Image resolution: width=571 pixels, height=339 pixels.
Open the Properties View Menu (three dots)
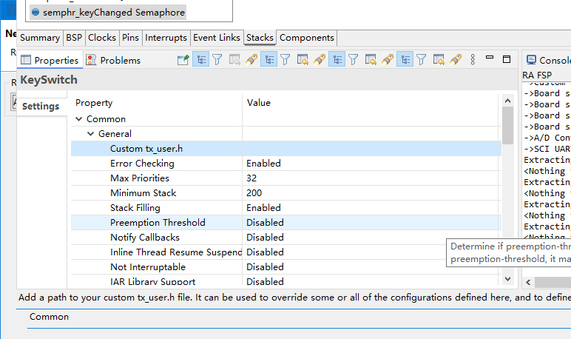pyautogui.click(x=473, y=60)
